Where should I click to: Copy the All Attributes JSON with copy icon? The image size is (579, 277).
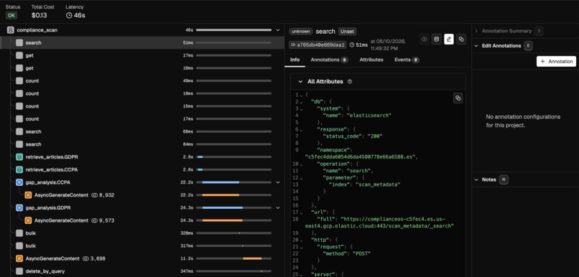point(458,98)
